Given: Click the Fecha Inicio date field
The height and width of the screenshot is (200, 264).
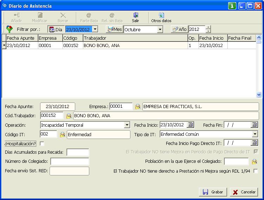Looking at the screenshot, I should pos(173,125).
